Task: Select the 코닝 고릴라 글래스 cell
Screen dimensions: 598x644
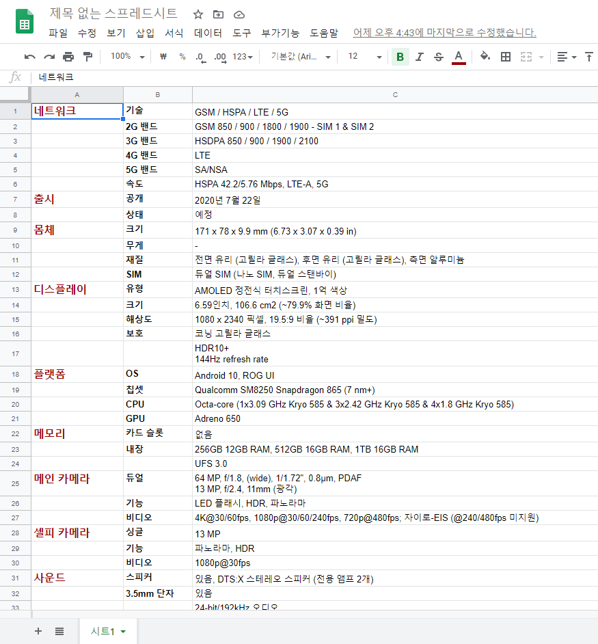Action: click(x=395, y=334)
